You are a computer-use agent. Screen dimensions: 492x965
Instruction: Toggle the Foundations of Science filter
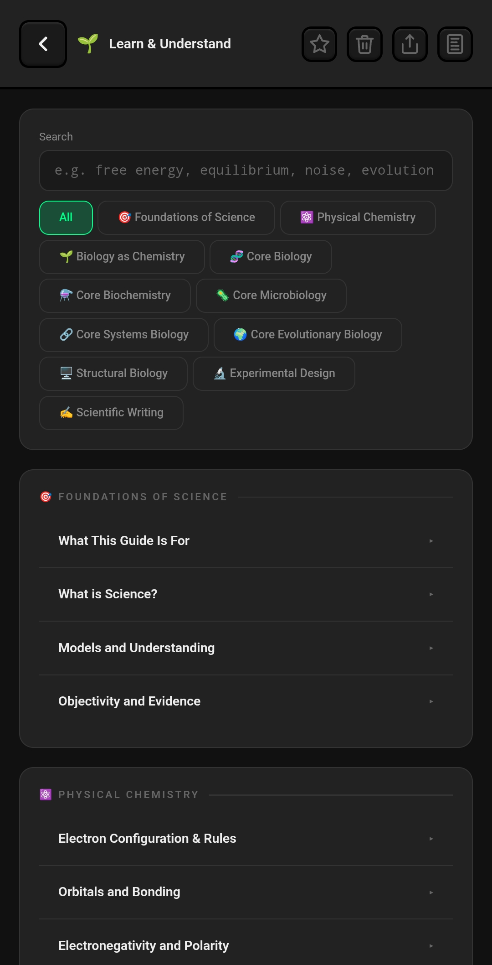(186, 218)
